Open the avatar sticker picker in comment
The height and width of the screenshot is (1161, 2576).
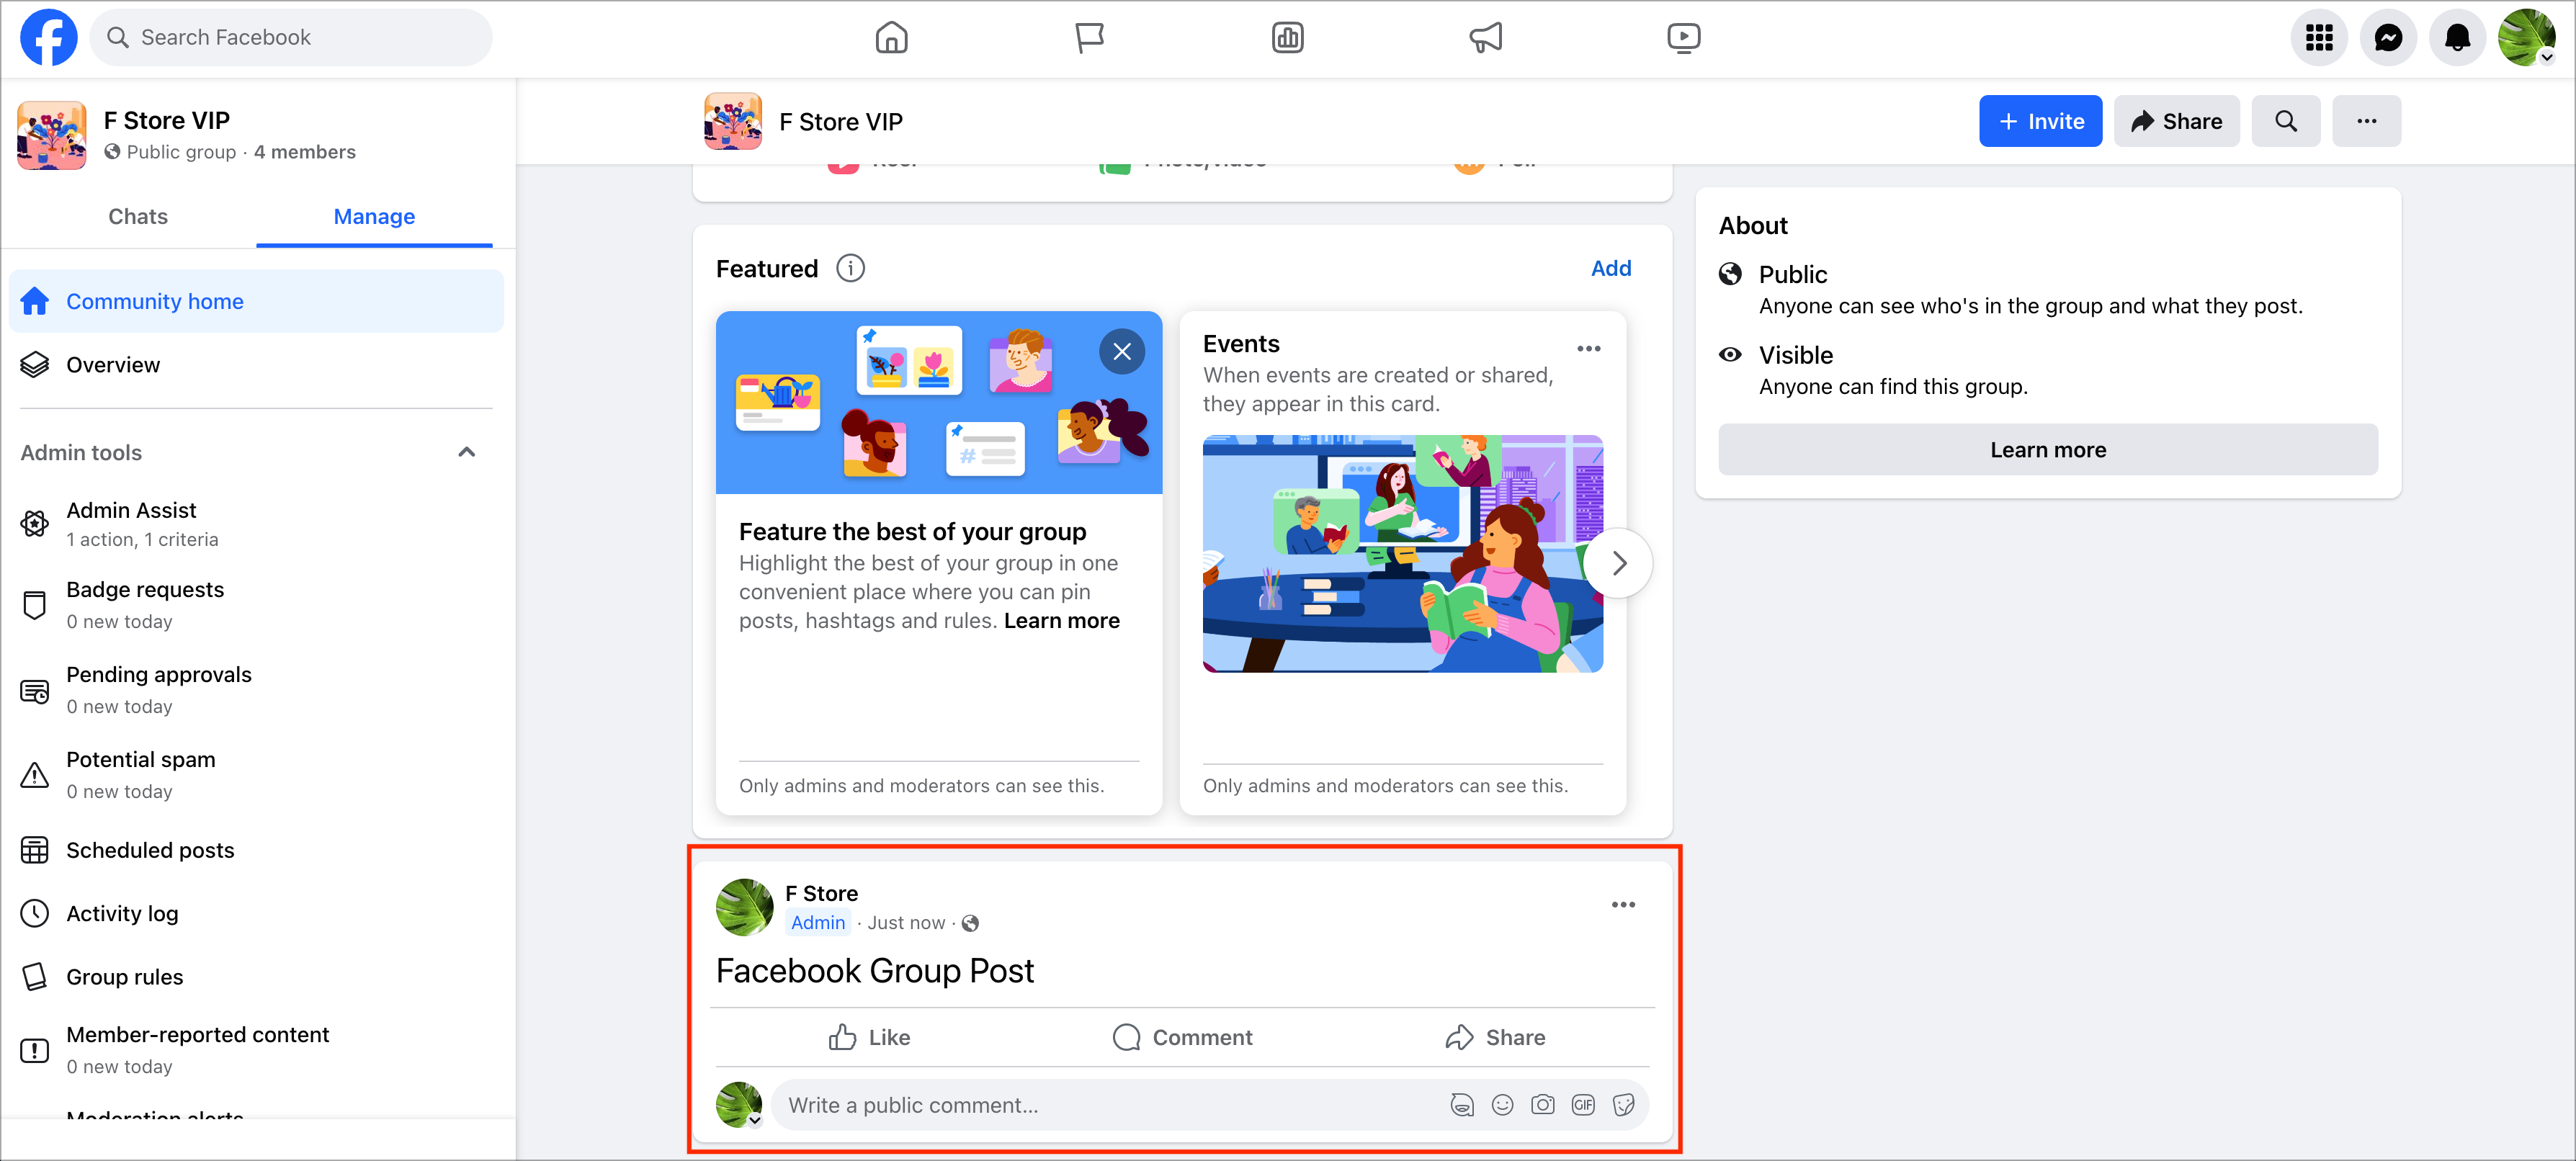[x=1462, y=1104]
